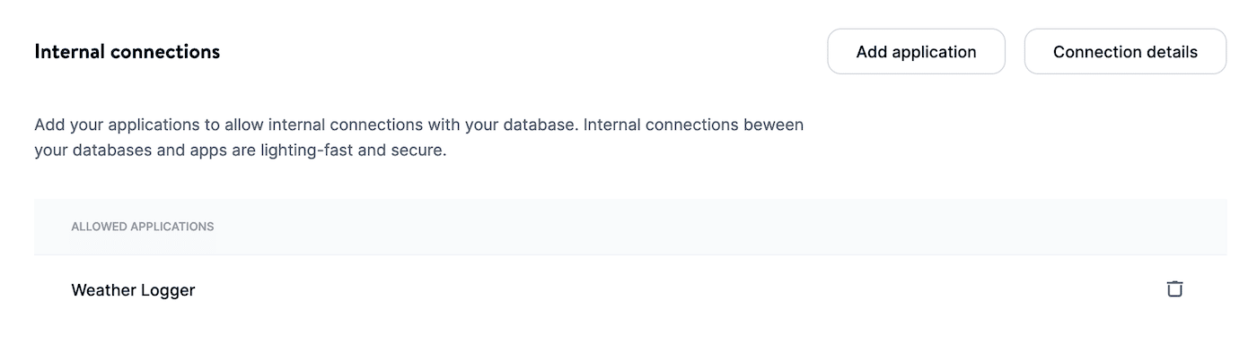Click the rounded Add application control
The height and width of the screenshot is (361, 1257).
coord(916,52)
